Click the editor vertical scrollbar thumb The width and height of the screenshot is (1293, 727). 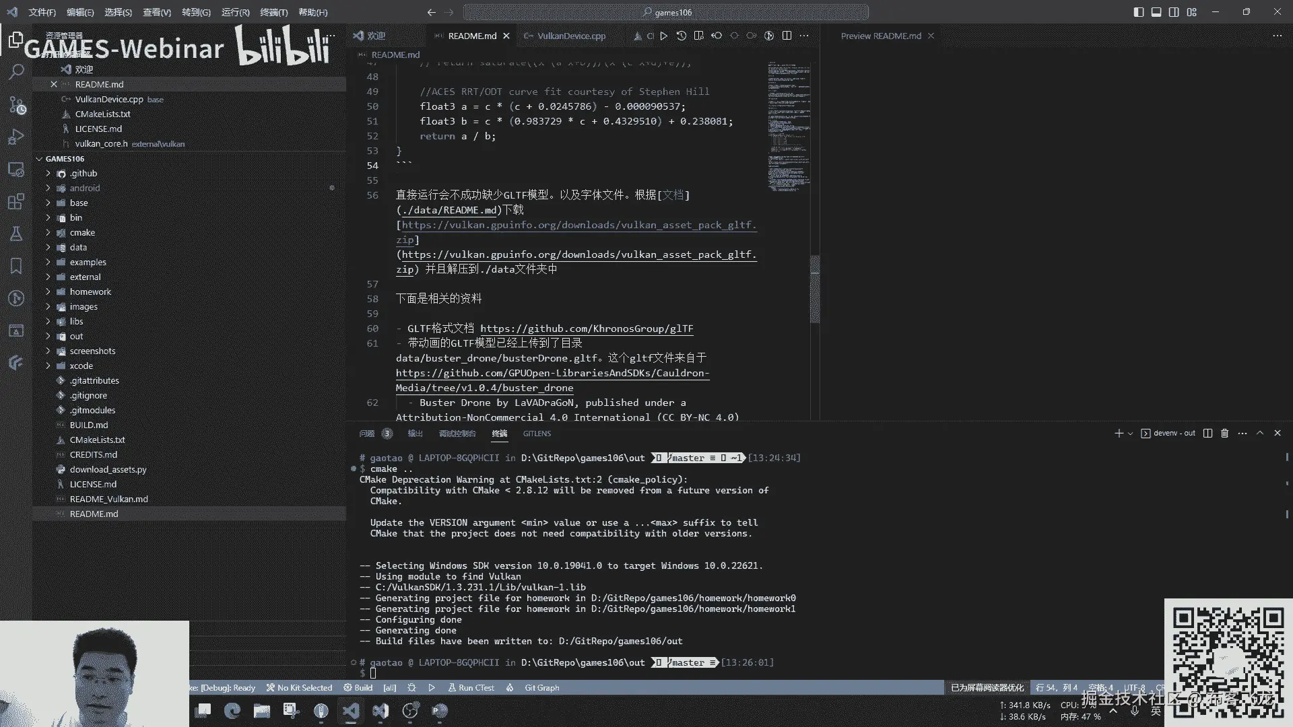(x=815, y=289)
